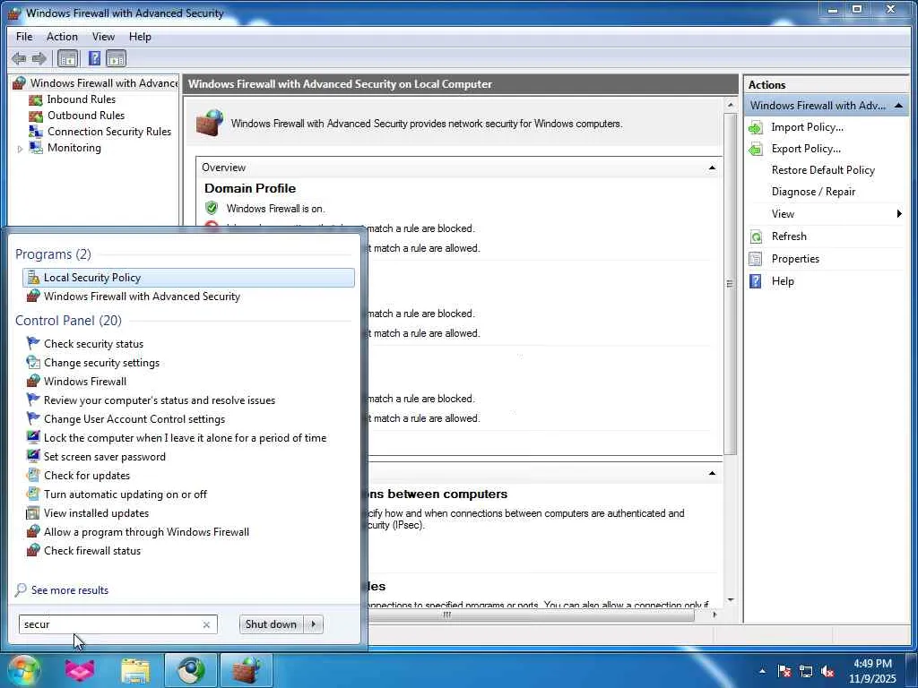Select Outbound Rules in the tree
Viewport: 918px width, 688px height.
[x=85, y=116]
